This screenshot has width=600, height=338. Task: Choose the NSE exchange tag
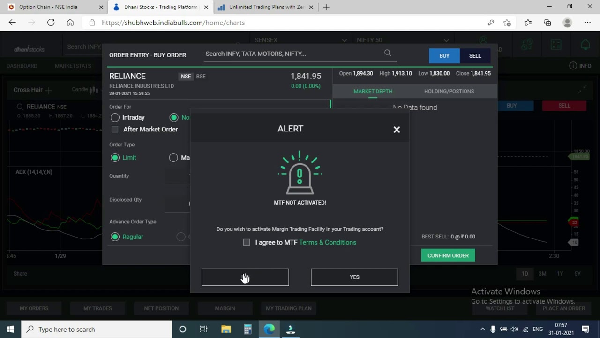coord(186,77)
